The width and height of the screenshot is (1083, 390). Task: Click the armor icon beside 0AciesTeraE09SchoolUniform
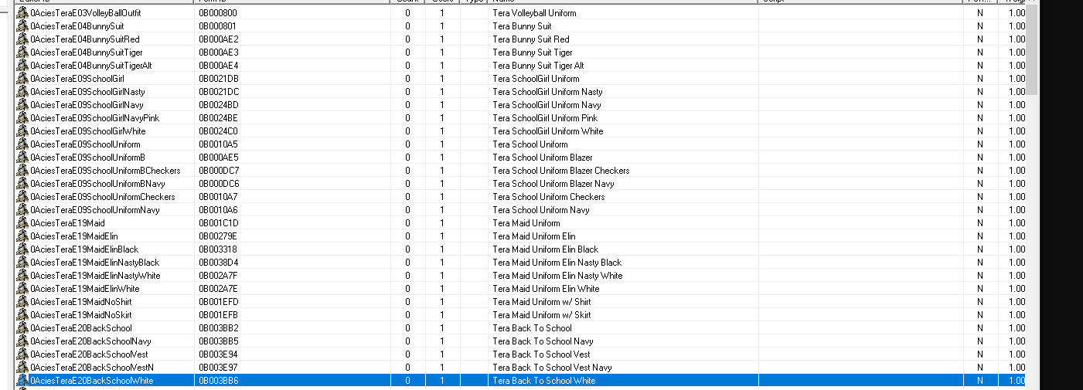[x=22, y=144]
